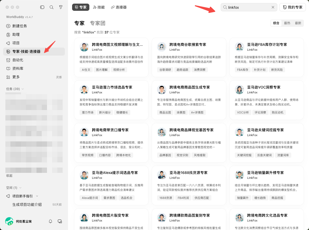Expand 项目新手指引 dropdown chevron

(x=37, y=196)
